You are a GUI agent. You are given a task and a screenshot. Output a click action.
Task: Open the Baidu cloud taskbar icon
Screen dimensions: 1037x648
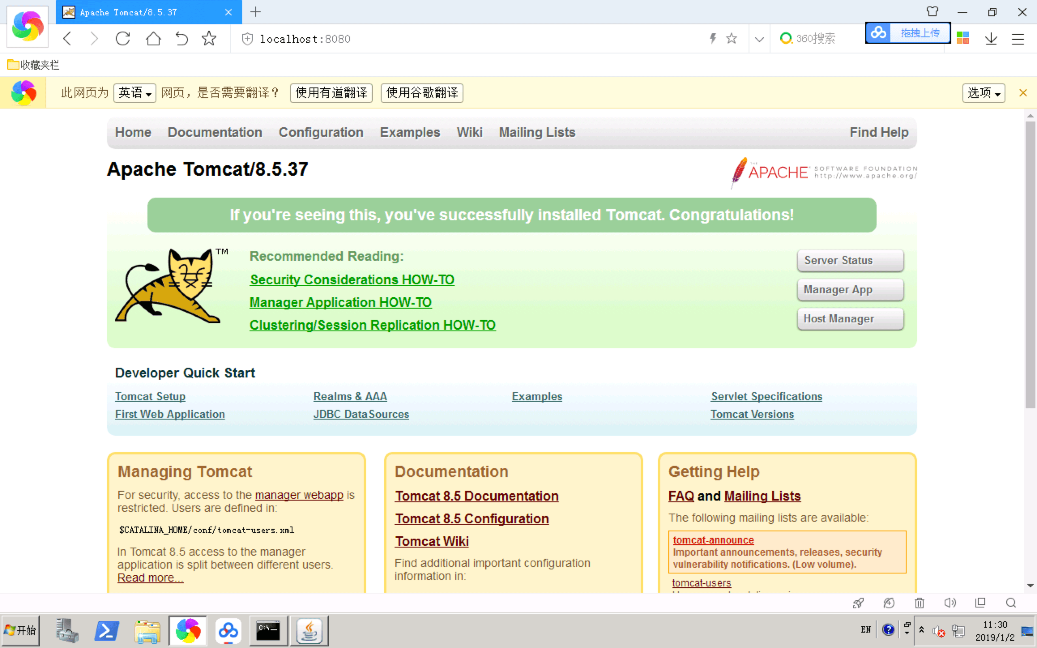tap(228, 631)
